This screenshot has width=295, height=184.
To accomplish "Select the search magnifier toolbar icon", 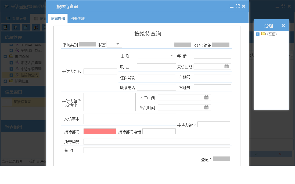I will point(5,27).
